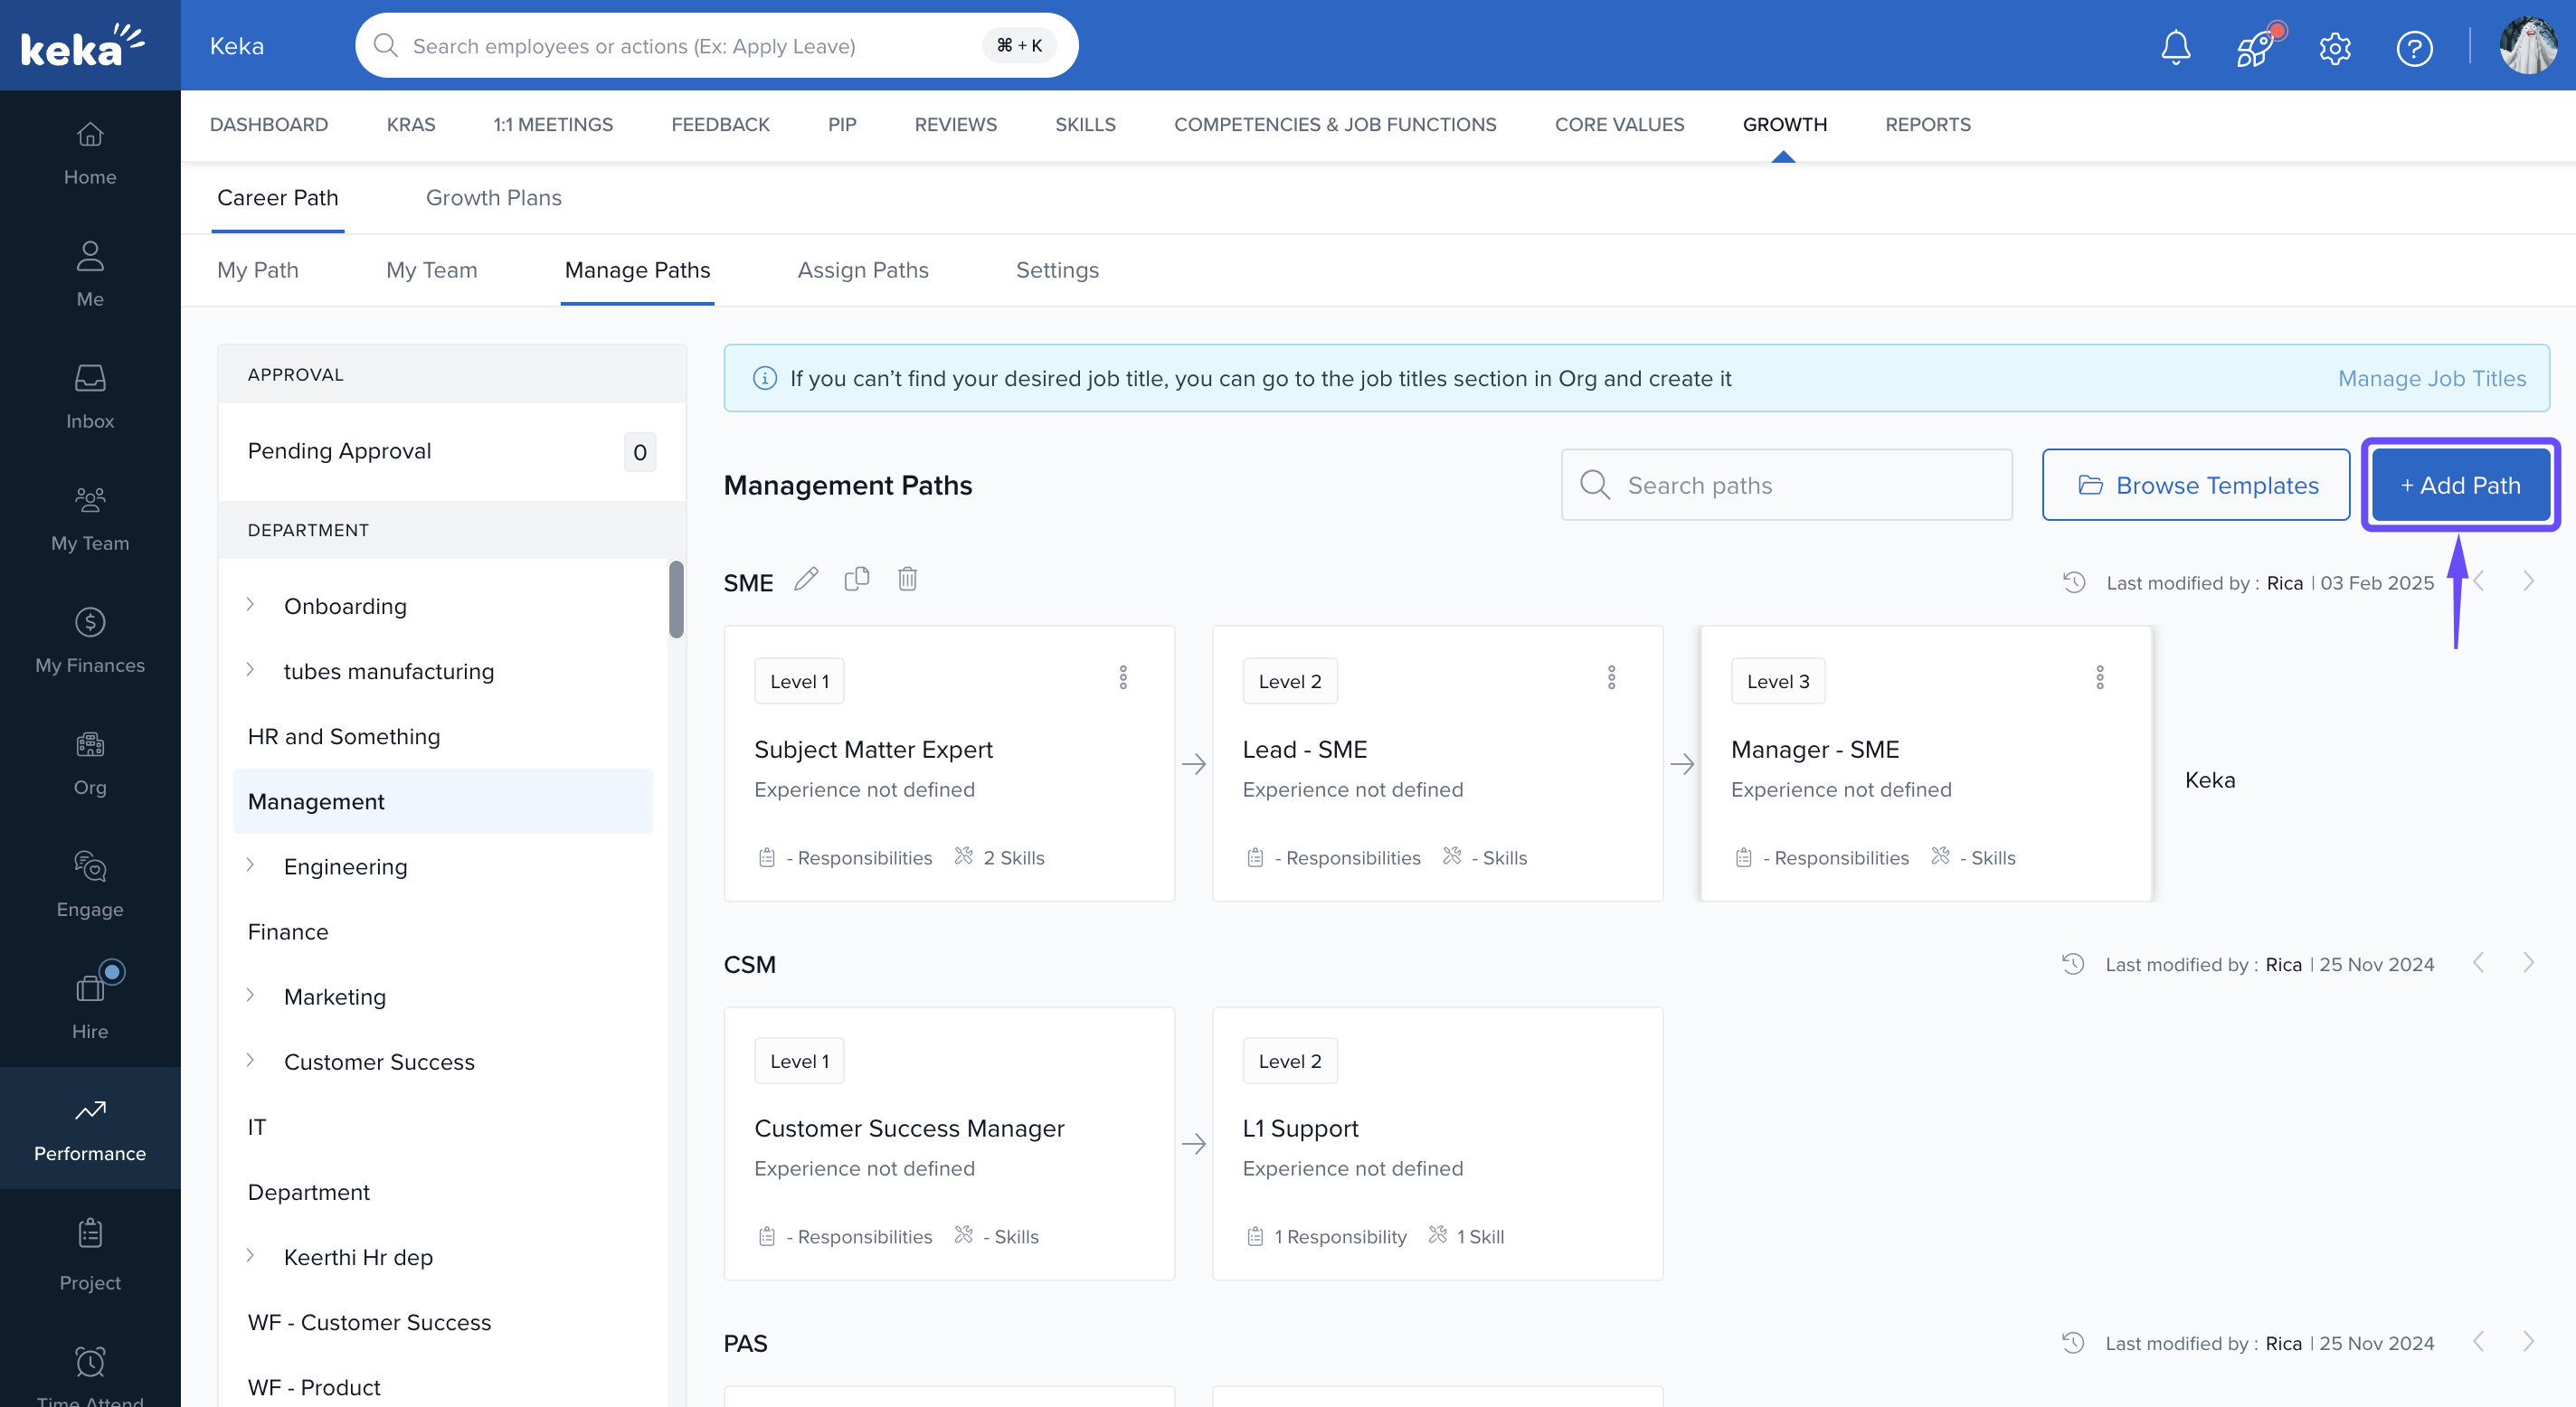Open the Engage sidebar module
Screen dimensions: 2576x1407
[x=90, y=883]
